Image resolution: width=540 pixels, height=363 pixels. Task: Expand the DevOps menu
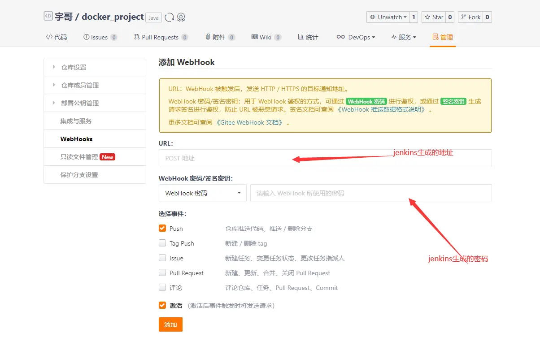(x=356, y=37)
